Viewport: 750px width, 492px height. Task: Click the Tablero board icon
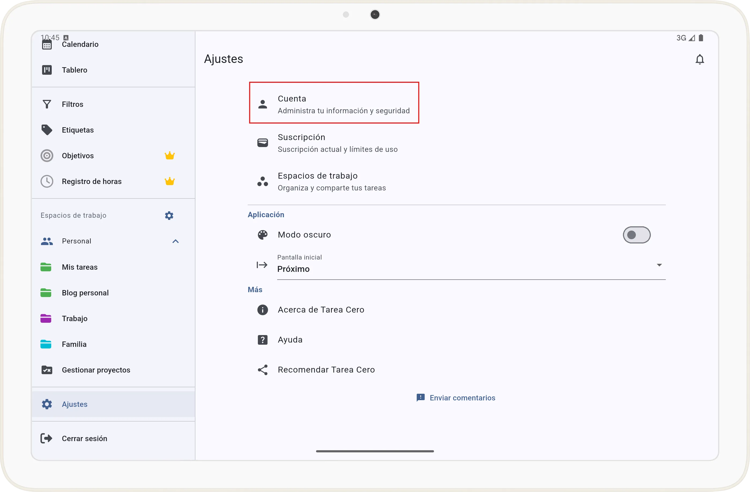47,70
